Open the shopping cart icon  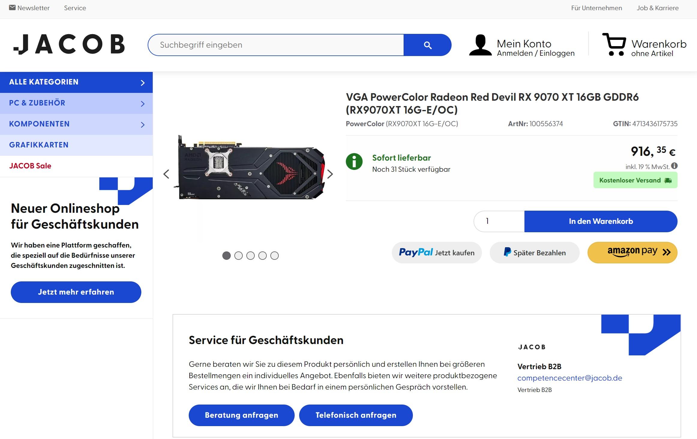[x=614, y=45]
